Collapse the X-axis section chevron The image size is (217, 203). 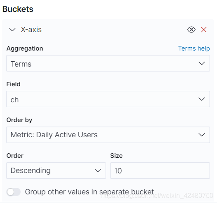click(12, 30)
